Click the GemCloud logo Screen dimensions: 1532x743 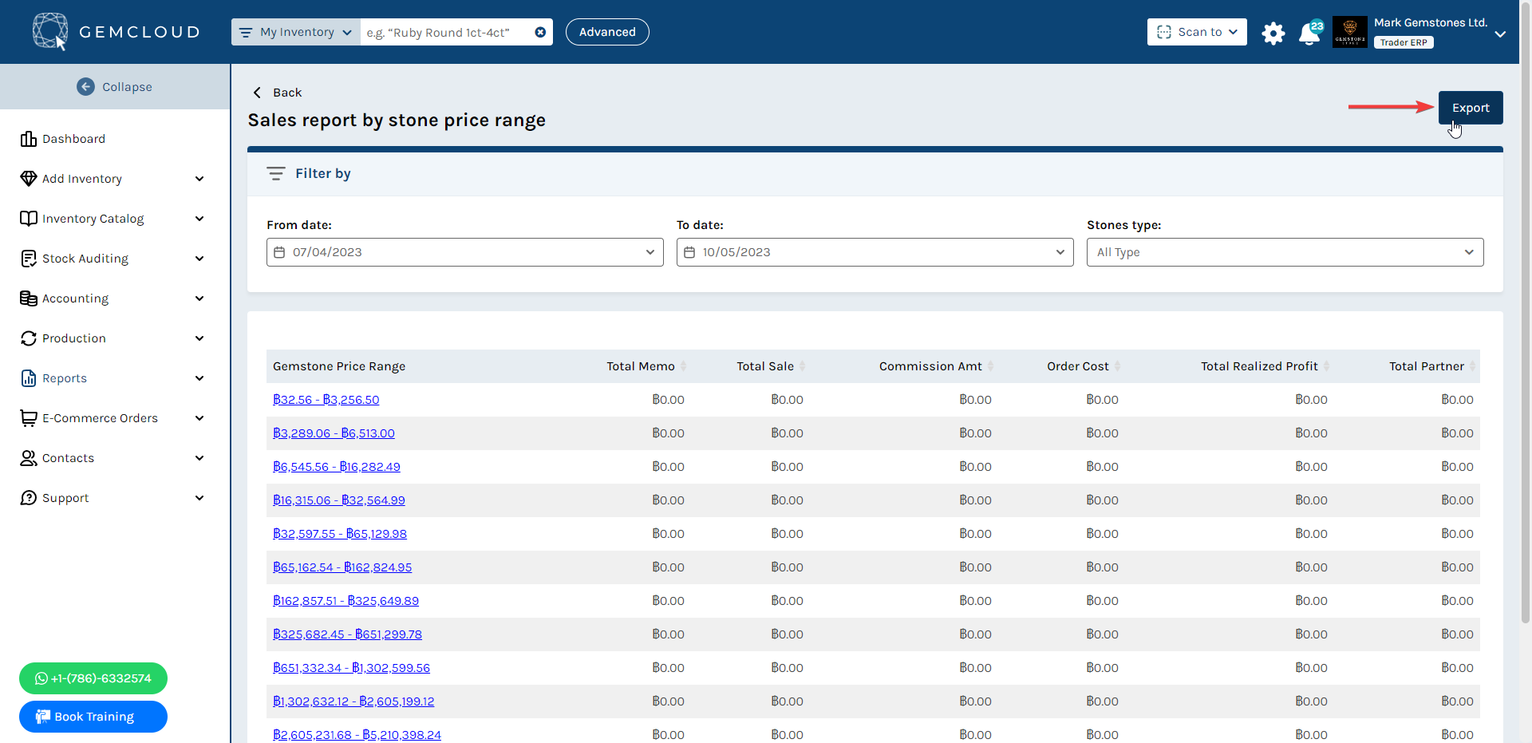116,32
